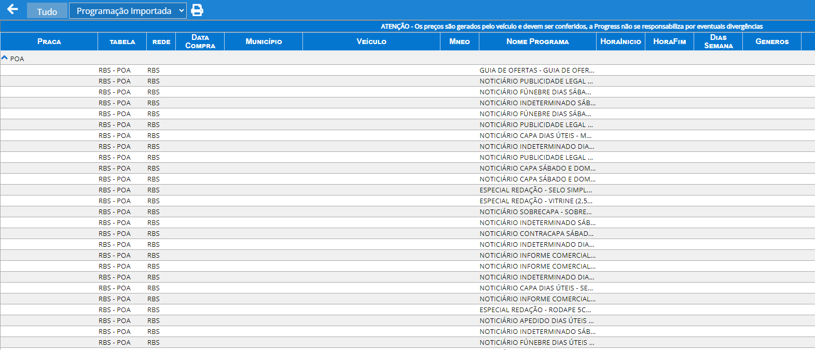The width and height of the screenshot is (815, 350).
Task: Open the Programação Importada dropdown
Action: (x=128, y=11)
